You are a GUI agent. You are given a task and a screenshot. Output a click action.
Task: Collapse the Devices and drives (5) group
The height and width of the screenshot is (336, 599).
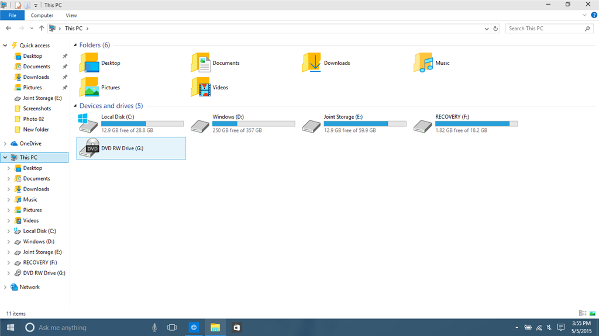[x=75, y=106]
